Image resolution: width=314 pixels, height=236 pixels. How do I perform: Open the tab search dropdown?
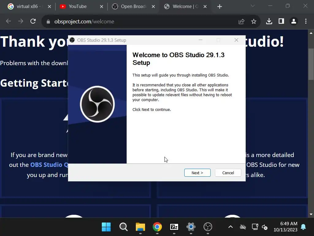pyautogui.click(x=253, y=6)
